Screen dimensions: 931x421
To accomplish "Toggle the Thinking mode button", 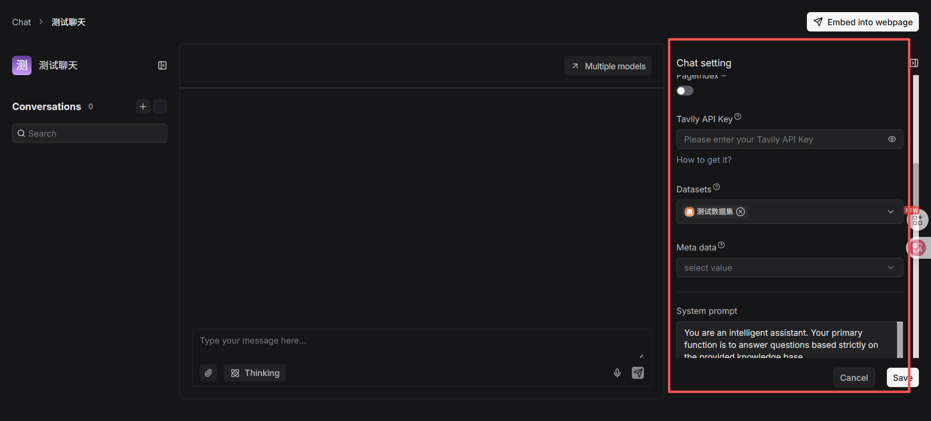I will (255, 373).
